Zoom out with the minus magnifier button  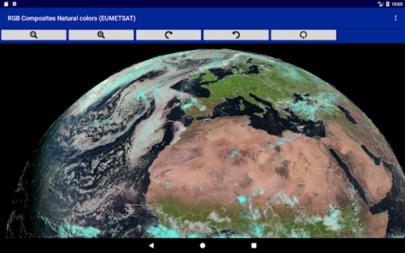[x=34, y=35]
